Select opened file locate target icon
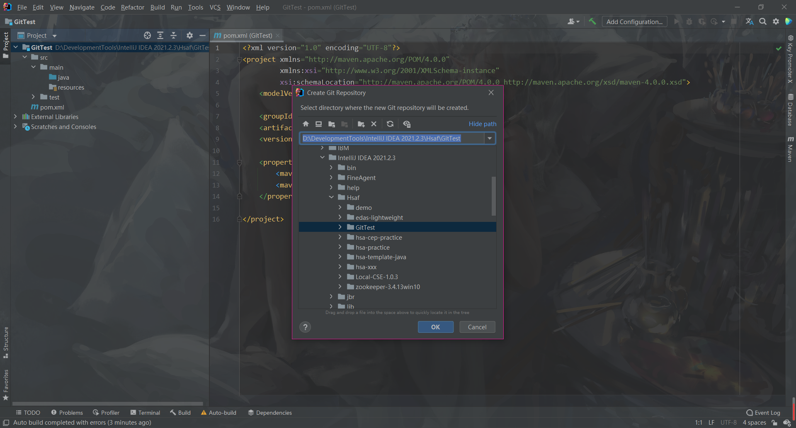Viewport: 796px width, 428px height. coord(147,36)
